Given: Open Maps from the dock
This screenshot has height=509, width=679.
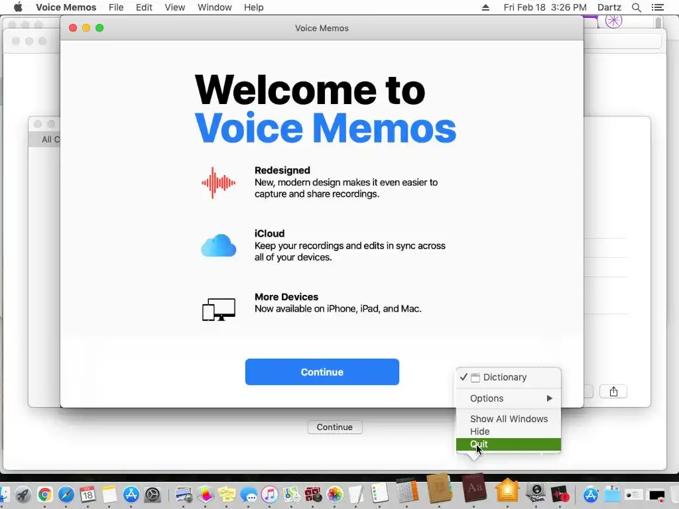Looking at the screenshot, I should (292, 494).
